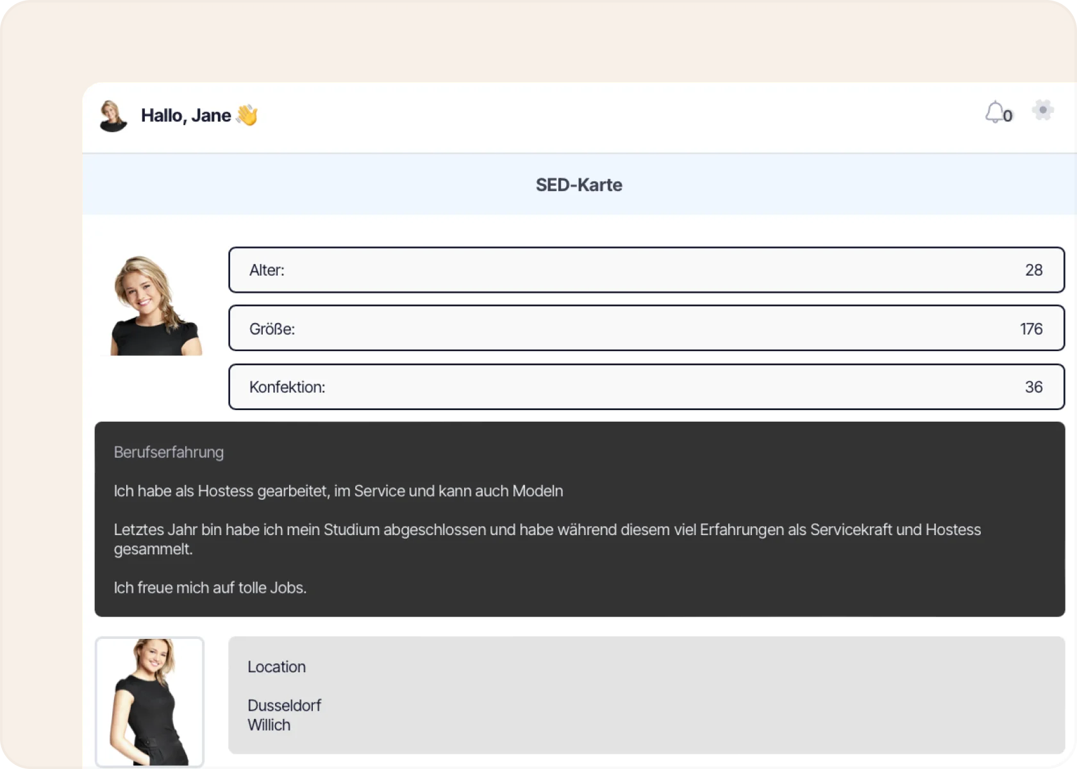Click the Location label
This screenshot has width=1077, height=769.
(x=276, y=667)
